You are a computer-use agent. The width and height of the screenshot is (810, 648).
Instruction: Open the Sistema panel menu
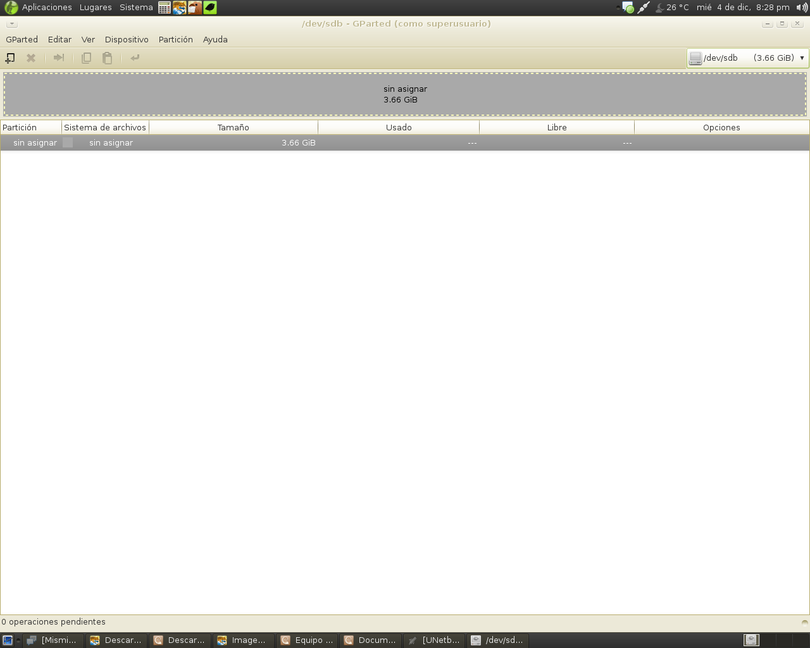click(x=136, y=8)
